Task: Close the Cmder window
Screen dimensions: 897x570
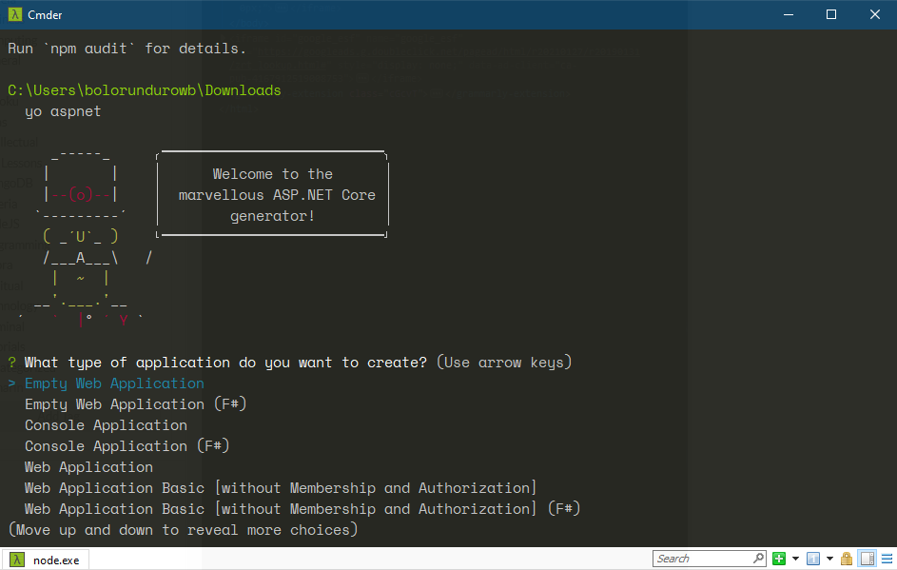Action: [875, 14]
